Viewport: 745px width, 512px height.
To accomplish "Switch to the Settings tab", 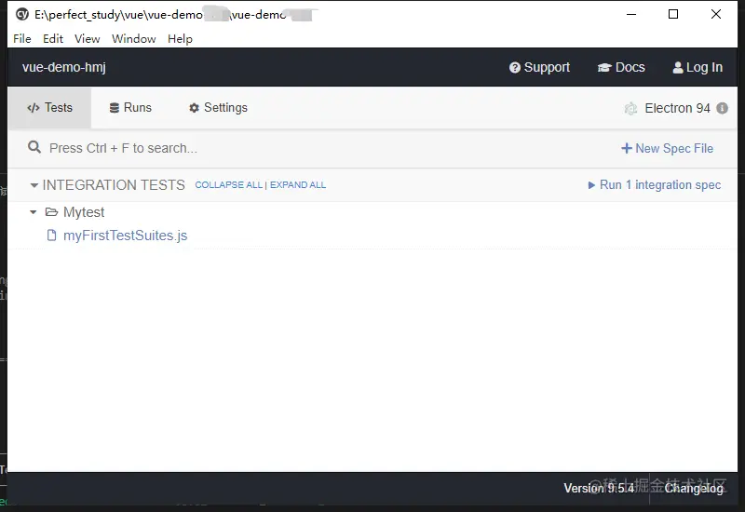I will pyautogui.click(x=218, y=108).
